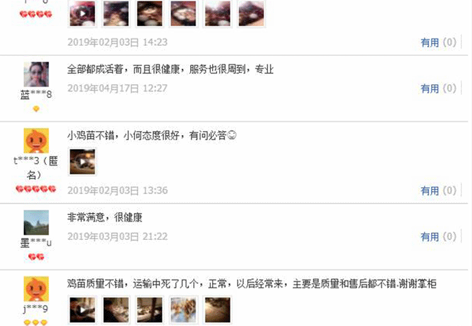Viewport: 472px width, 326px height.
Task: Open light-colored chick photo in bottom review
Action: pyautogui.click(x=184, y=310)
